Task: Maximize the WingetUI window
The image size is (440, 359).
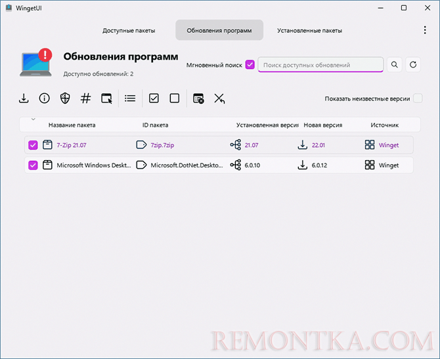Action: pos(404,8)
